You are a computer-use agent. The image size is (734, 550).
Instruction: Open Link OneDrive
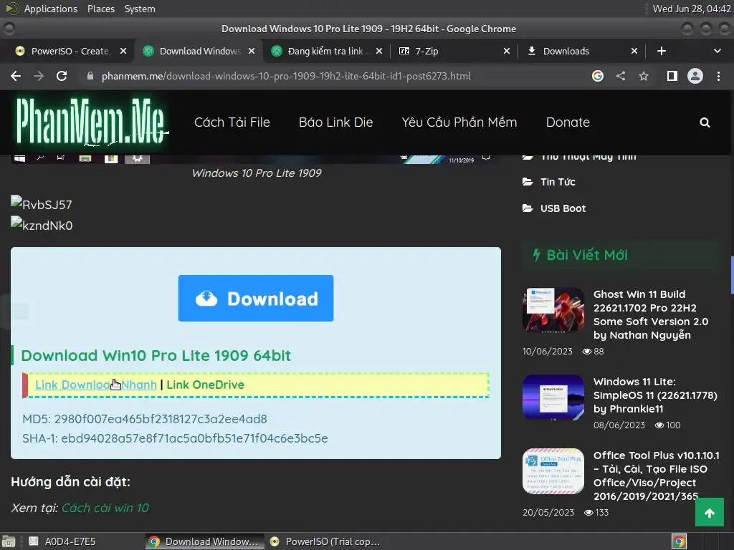click(x=206, y=385)
